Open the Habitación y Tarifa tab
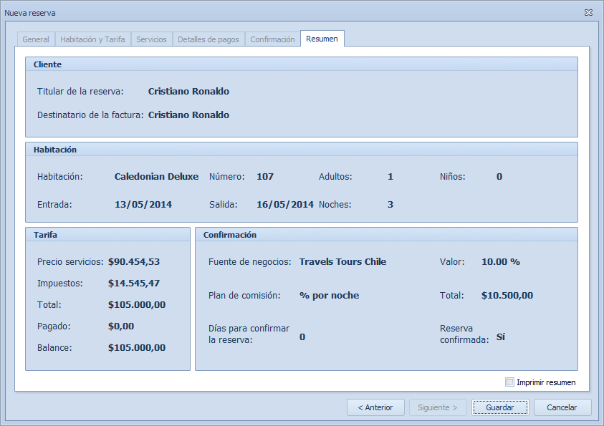This screenshot has height=426, width=604. coord(92,39)
